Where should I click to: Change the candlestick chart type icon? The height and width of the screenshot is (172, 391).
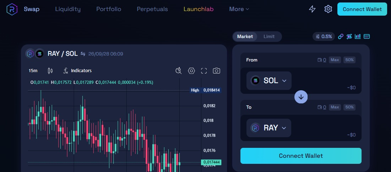[x=50, y=71]
